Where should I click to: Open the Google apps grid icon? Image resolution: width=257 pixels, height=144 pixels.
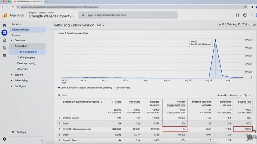click(237, 15)
